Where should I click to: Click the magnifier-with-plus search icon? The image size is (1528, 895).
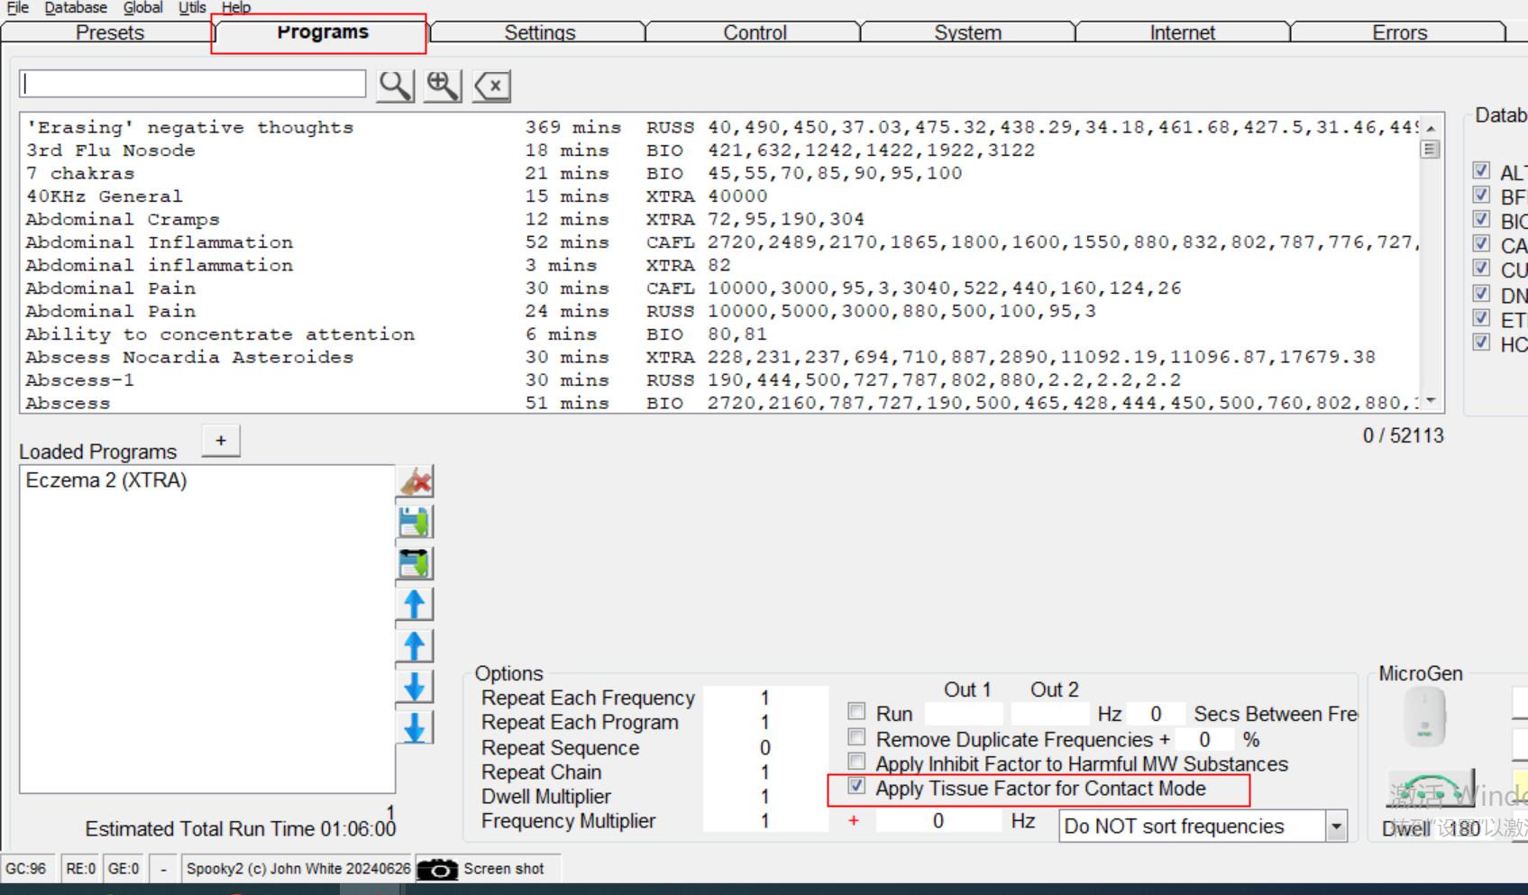tap(443, 86)
